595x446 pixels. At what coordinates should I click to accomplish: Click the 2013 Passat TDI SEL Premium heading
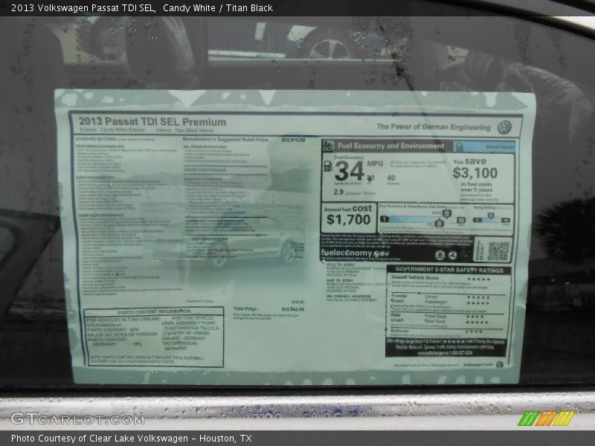pyautogui.click(x=152, y=122)
